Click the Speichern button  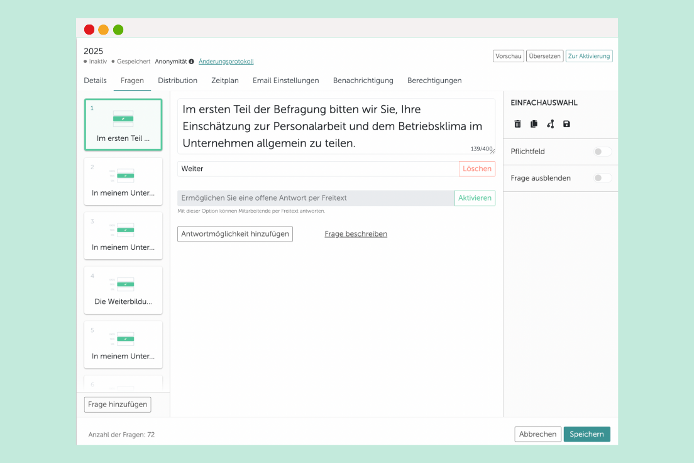pyautogui.click(x=587, y=434)
